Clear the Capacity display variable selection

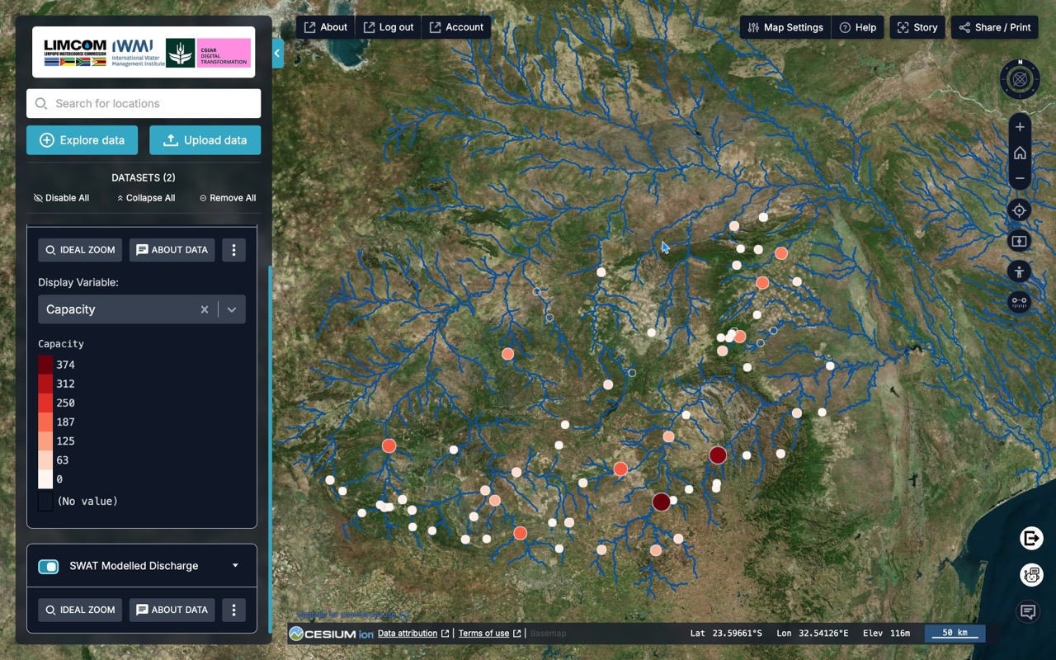205,309
